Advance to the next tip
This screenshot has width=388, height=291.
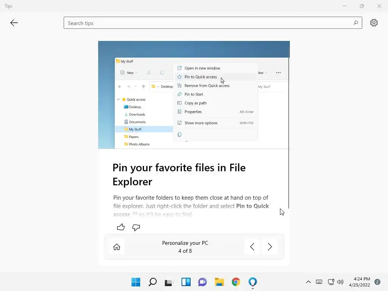pos(270,247)
